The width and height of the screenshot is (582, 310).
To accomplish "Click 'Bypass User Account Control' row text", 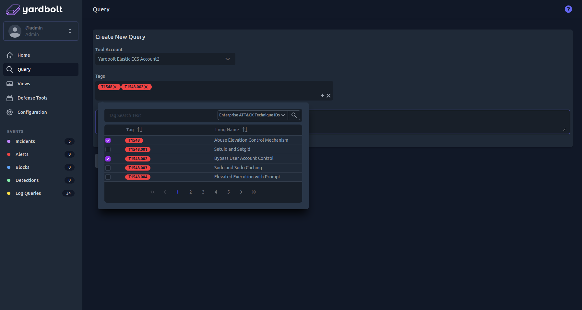I will pyautogui.click(x=244, y=158).
